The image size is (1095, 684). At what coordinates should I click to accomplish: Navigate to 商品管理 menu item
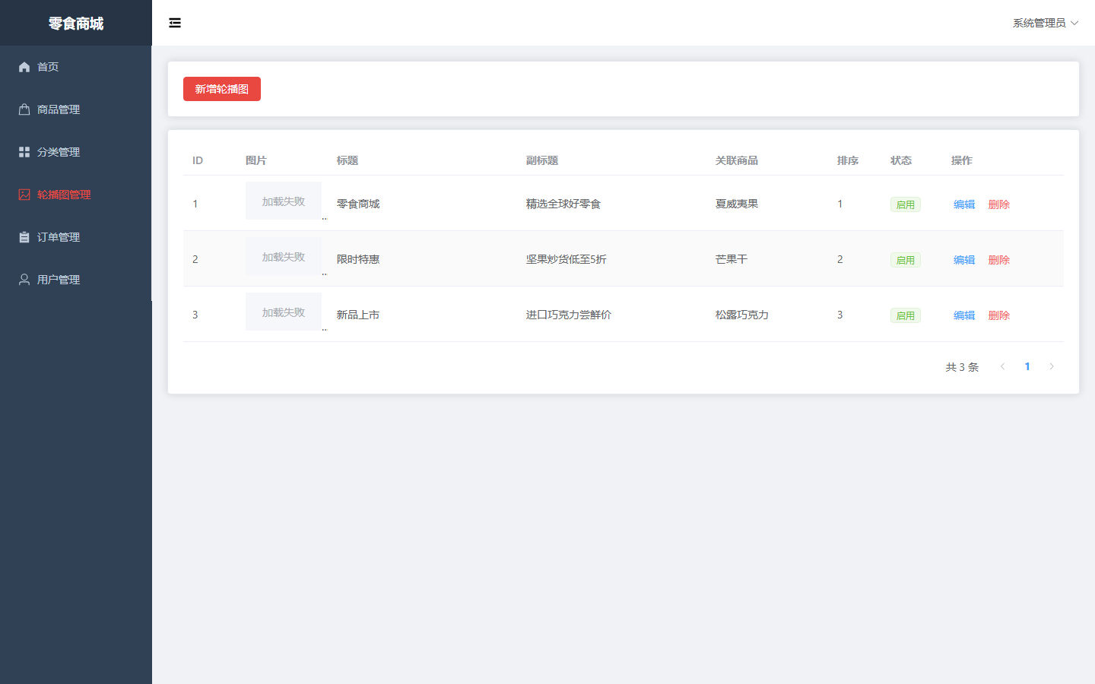point(76,109)
